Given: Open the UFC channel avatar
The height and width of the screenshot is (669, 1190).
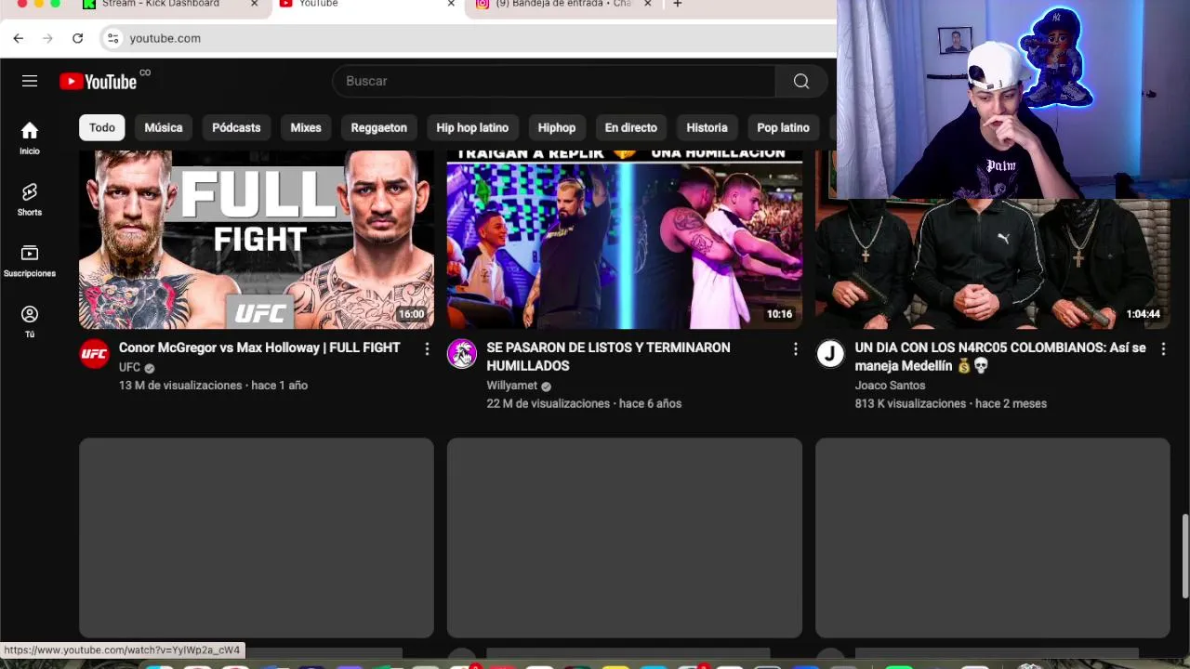Looking at the screenshot, I should tap(94, 354).
